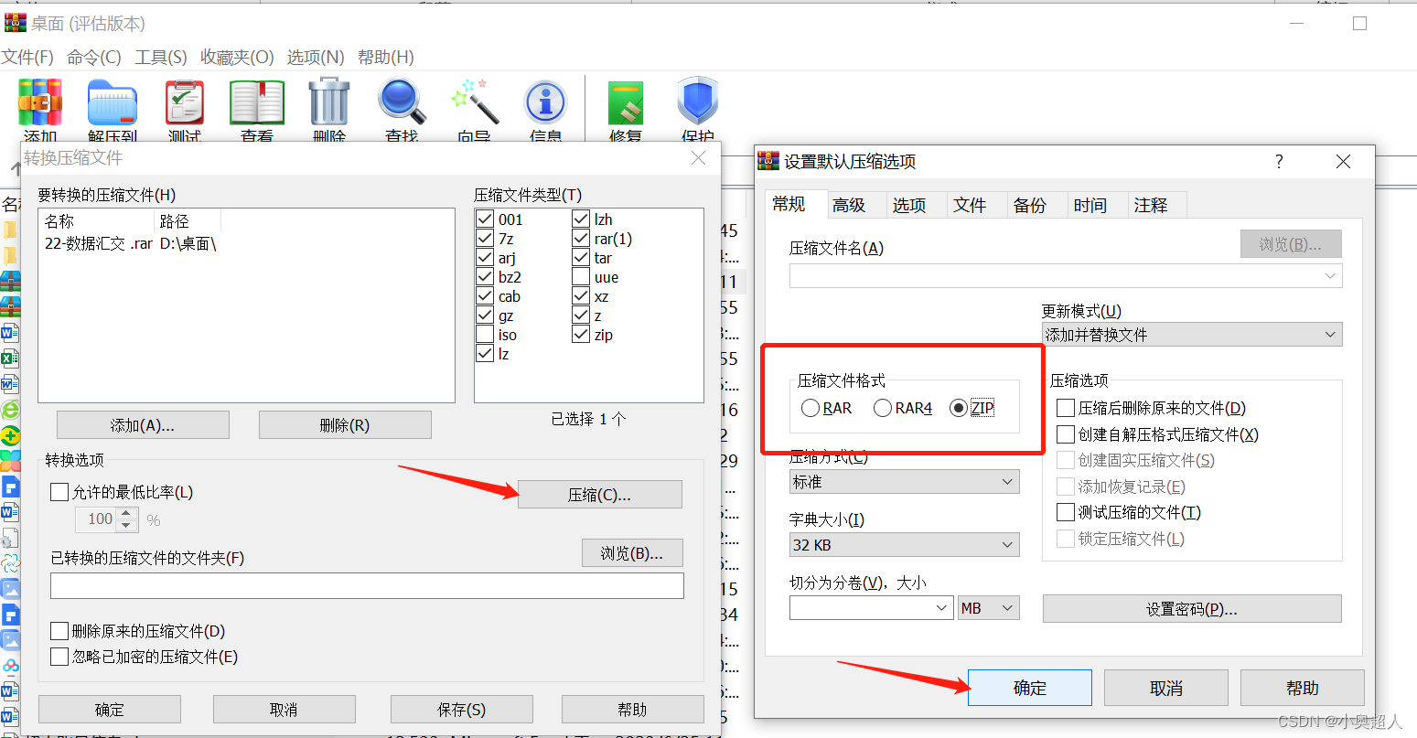Image resolution: width=1417 pixels, height=738 pixels.
Task: Click the ? help icon in compression options dialog
Action: [x=1279, y=162]
